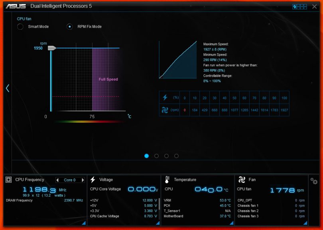Image resolution: width=323 pixels, height=230 pixels.
Task: Open the AI Suite menu grid icon
Action: pos(299,6)
